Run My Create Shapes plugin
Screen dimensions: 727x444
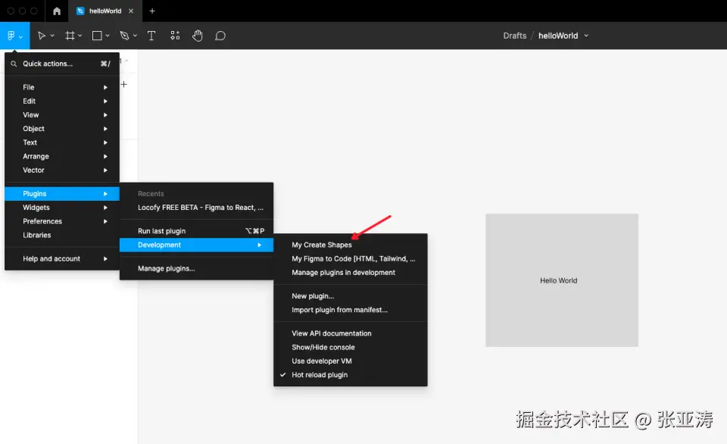(351, 245)
